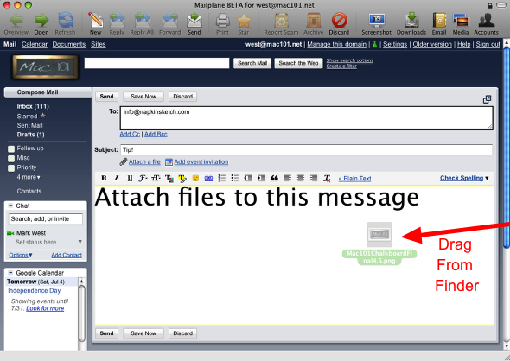510x361 pixels.
Task: Toggle underline formatting
Action: 130,178
